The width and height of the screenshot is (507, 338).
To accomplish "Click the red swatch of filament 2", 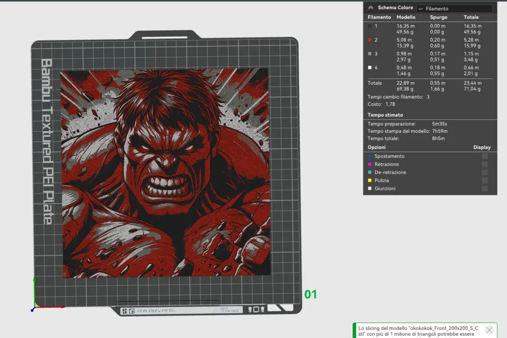I will pyautogui.click(x=370, y=40).
